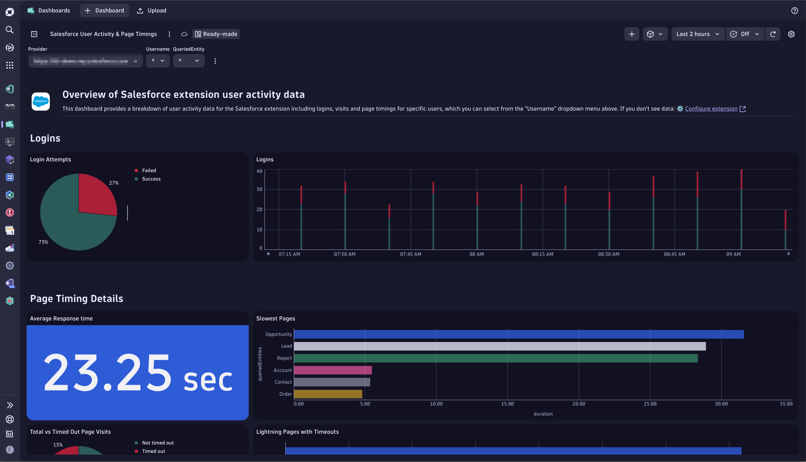Open the Dashboards tab
This screenshot has width=806, height=462.
pyautogui.click(x=49, y=10)
